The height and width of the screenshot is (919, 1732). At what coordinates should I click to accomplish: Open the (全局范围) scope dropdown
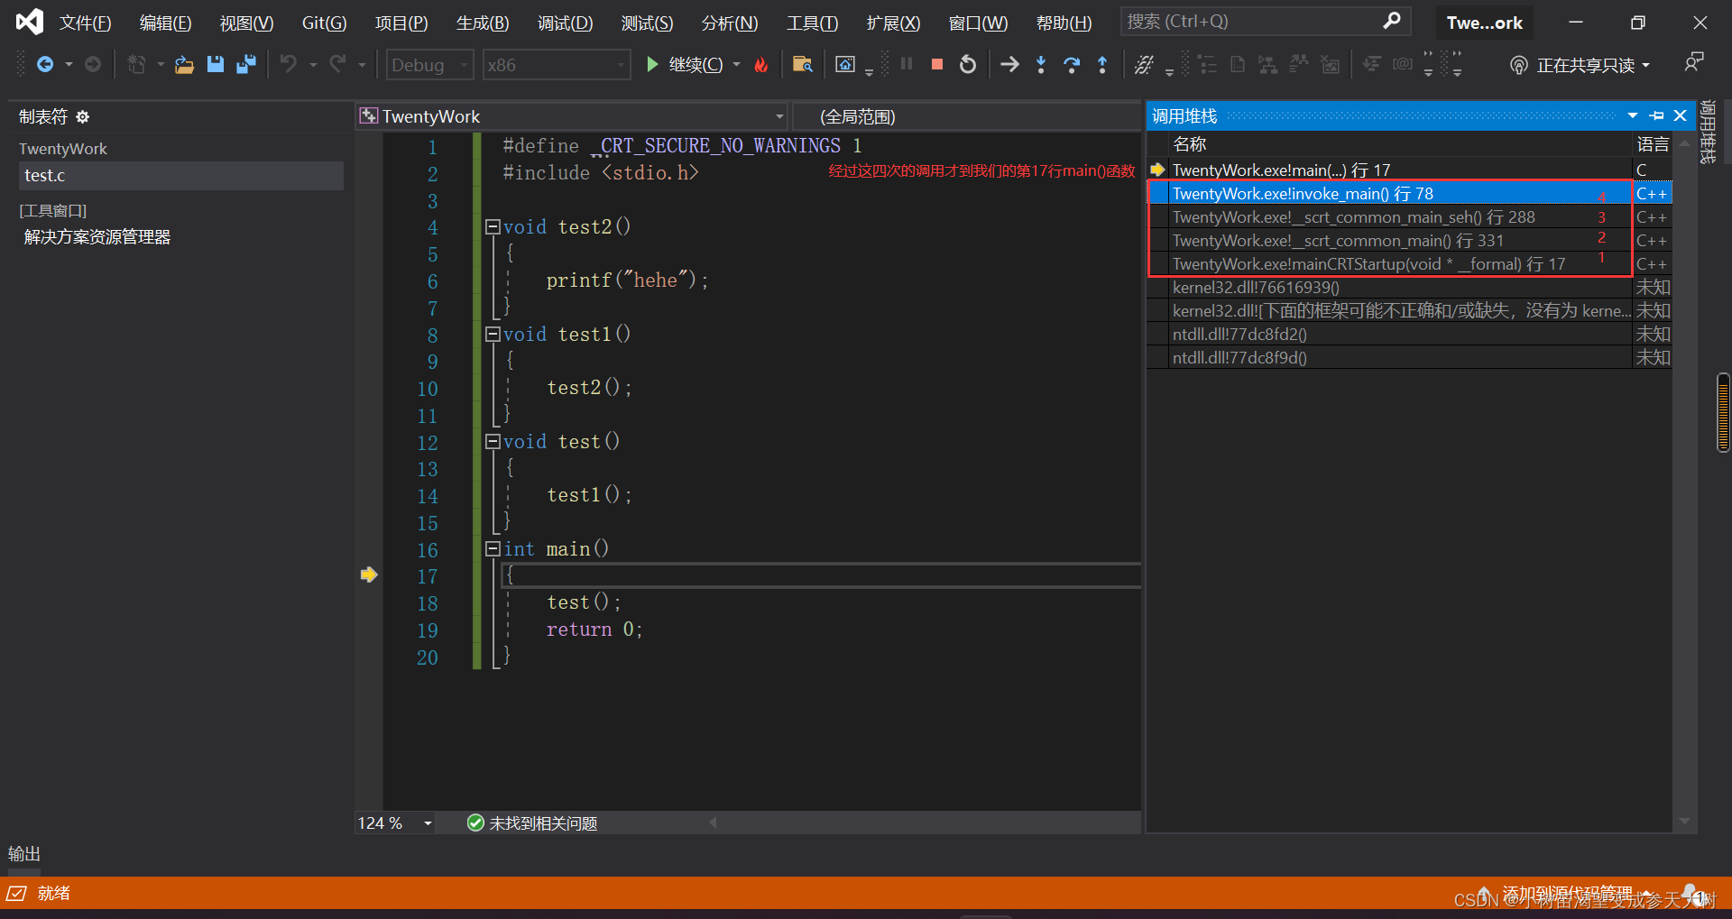[967, 116]
